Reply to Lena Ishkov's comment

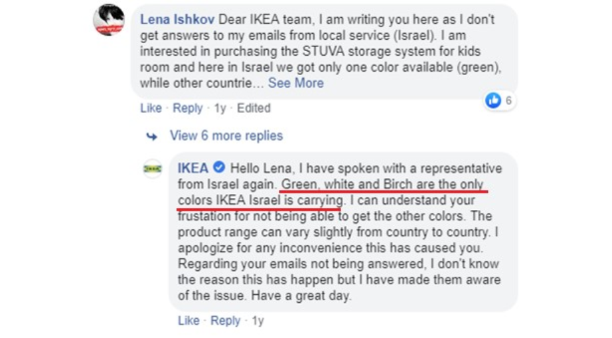coord(187,108)
